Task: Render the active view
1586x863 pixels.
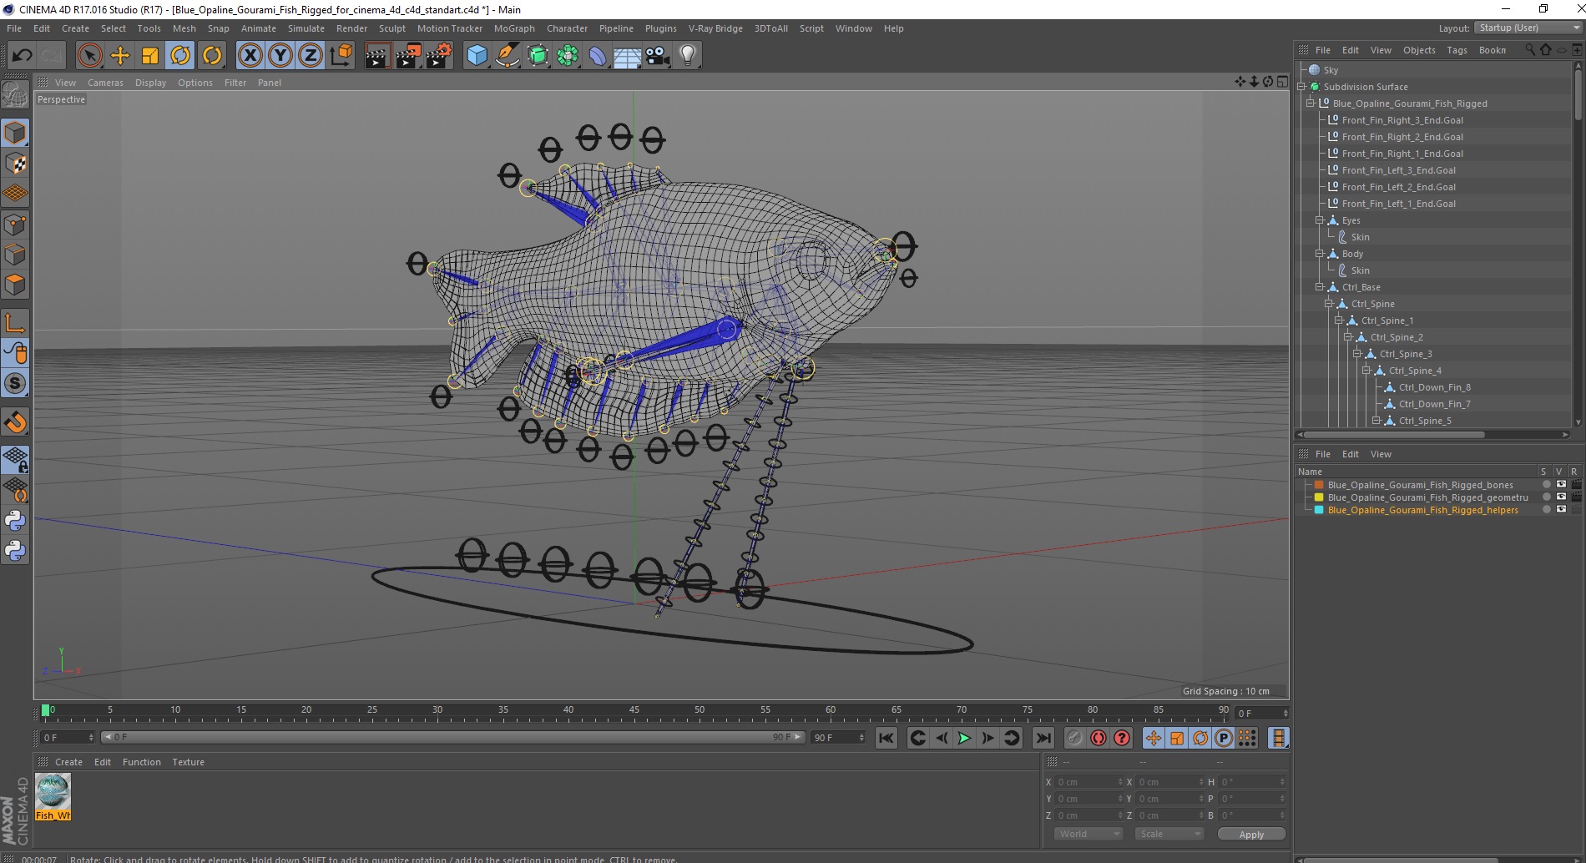Action: pos(377,56)
